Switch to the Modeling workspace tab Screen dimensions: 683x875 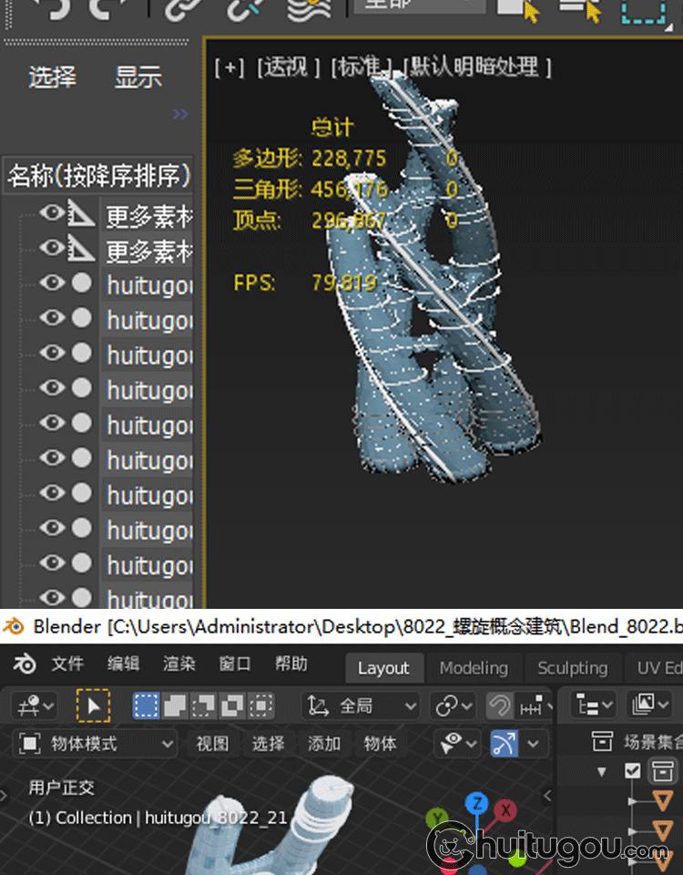coord(474,668)
